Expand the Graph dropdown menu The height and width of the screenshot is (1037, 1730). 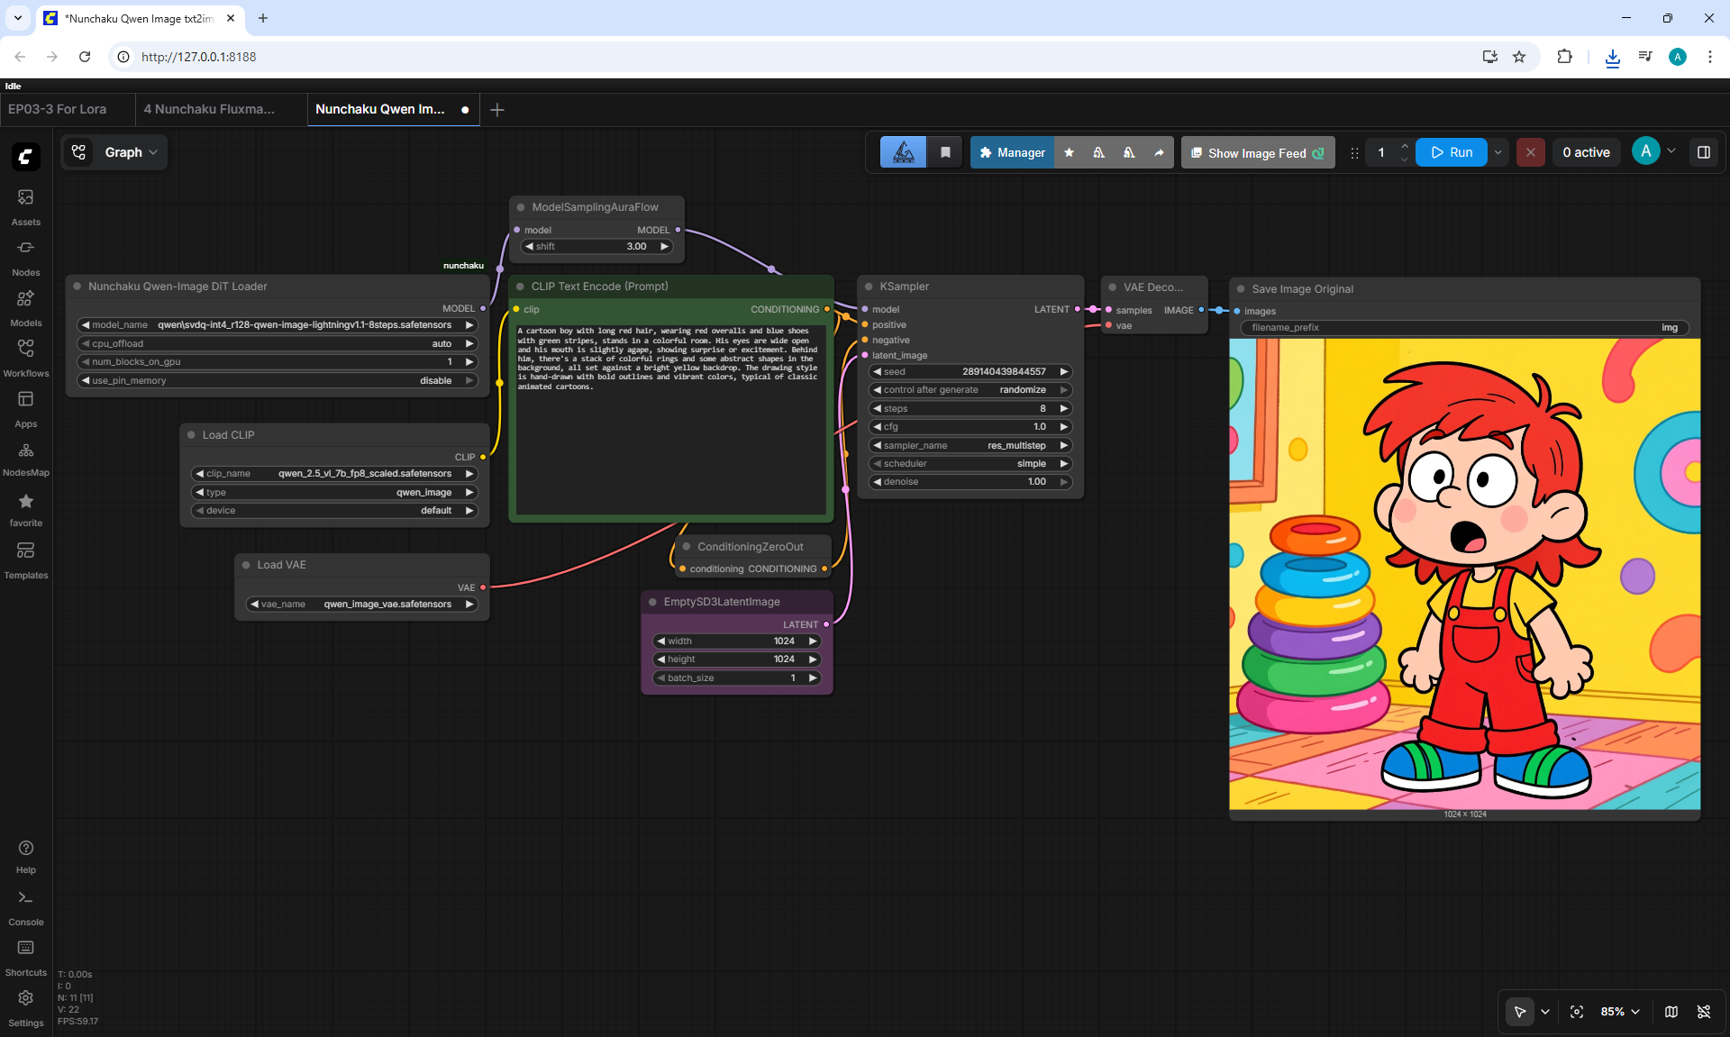click(114, 152)
